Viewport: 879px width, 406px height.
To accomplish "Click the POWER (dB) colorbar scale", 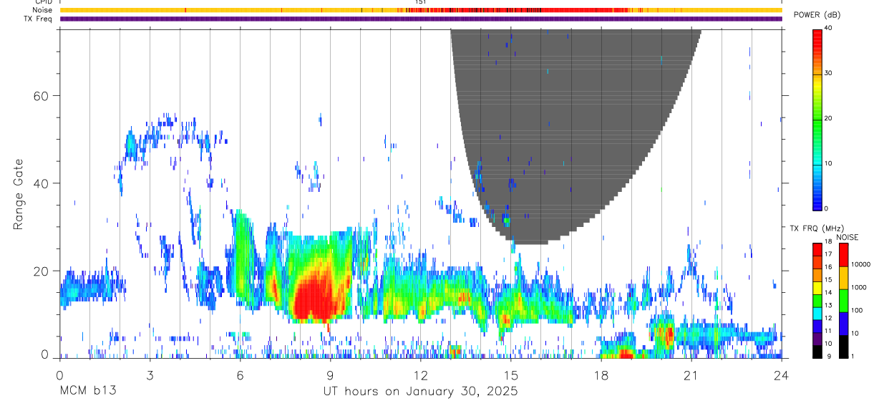I will tap(817, 119).
